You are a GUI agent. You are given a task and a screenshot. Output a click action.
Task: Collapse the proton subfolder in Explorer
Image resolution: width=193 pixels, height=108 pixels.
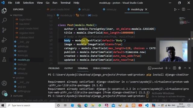coord(20,78)
